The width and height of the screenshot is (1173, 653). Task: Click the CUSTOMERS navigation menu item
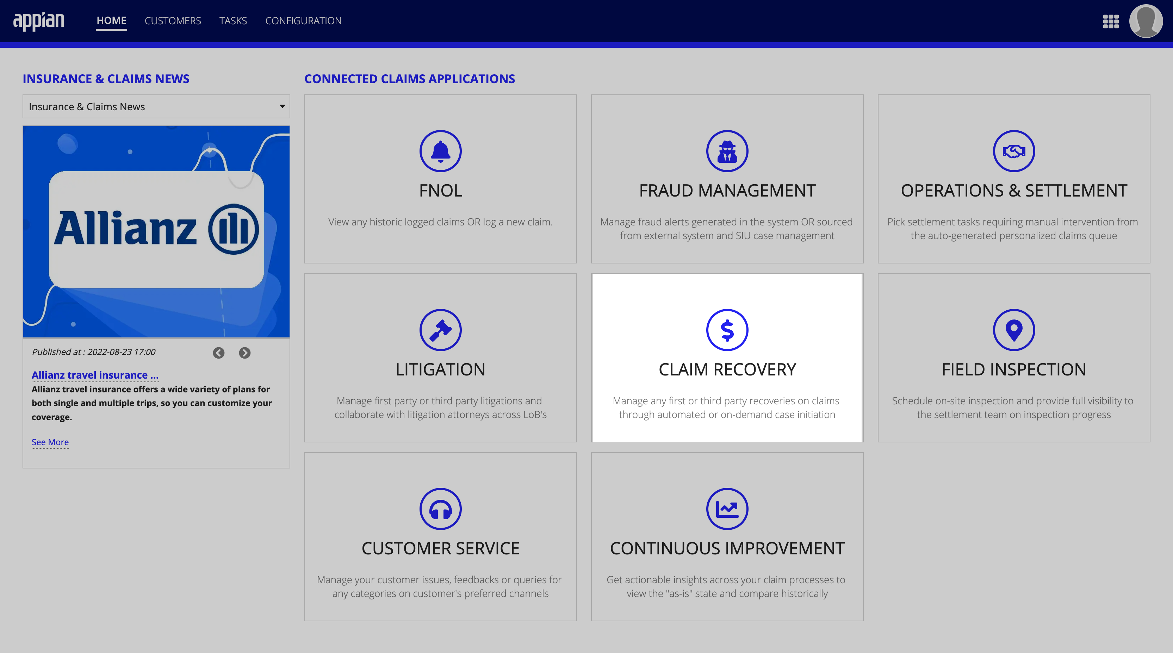(x=172, y=20)
